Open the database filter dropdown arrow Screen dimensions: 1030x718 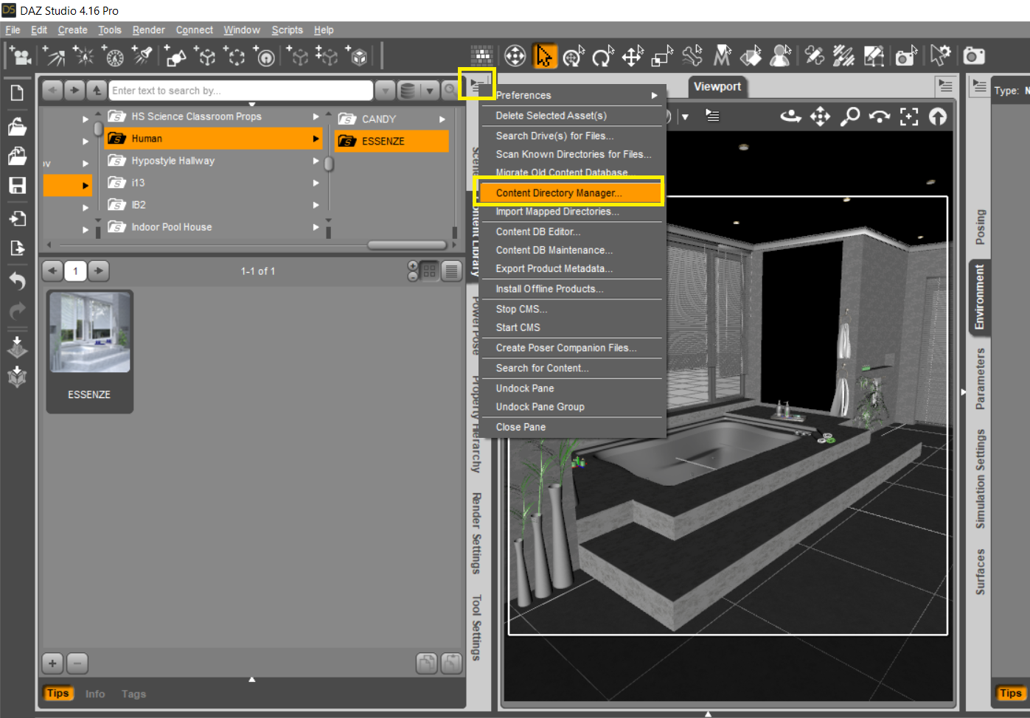tap(429, 91)
